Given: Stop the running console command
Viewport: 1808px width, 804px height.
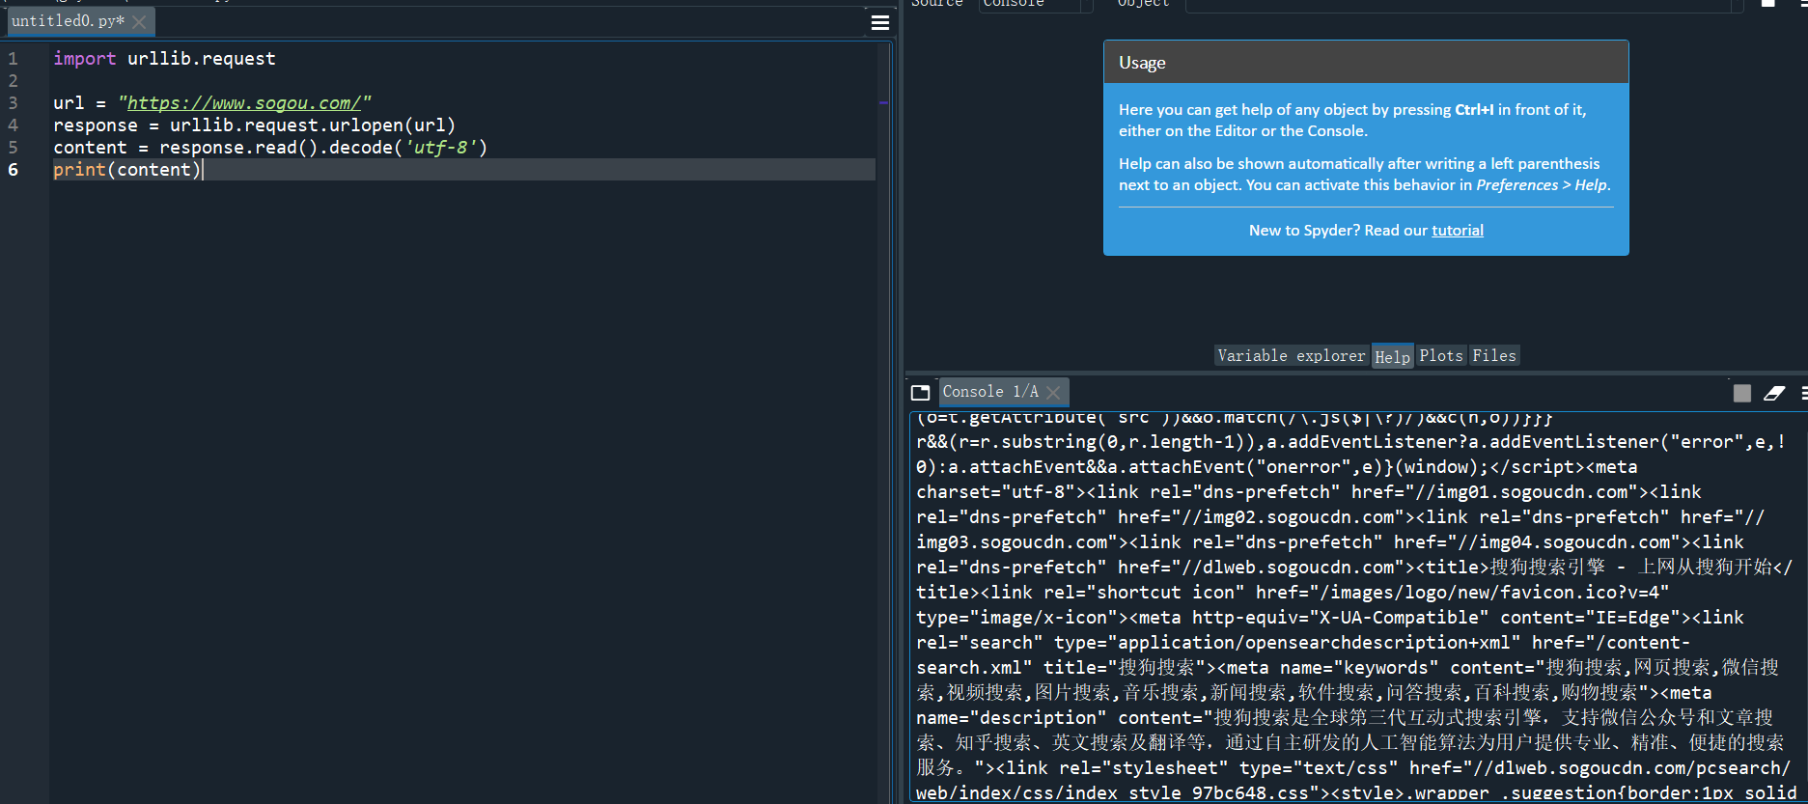Looking at the screenshot, I should point(1741,393).
